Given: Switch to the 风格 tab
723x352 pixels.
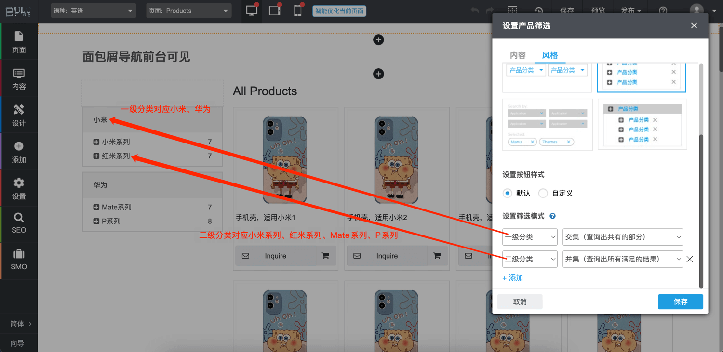Looking at the screenshot, I should pos(550,55).
